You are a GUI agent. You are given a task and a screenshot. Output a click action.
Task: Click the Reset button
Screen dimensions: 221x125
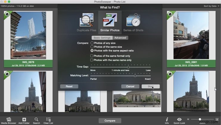tap(69, 86)
